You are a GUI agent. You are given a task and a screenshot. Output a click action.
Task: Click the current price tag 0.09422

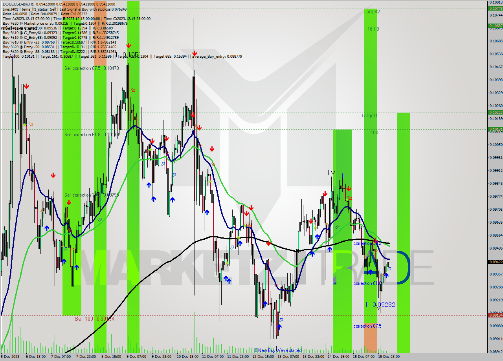(x=495, y=262)
